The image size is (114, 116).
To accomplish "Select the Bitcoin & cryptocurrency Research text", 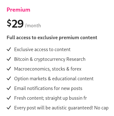I will (x=50, y=59).
